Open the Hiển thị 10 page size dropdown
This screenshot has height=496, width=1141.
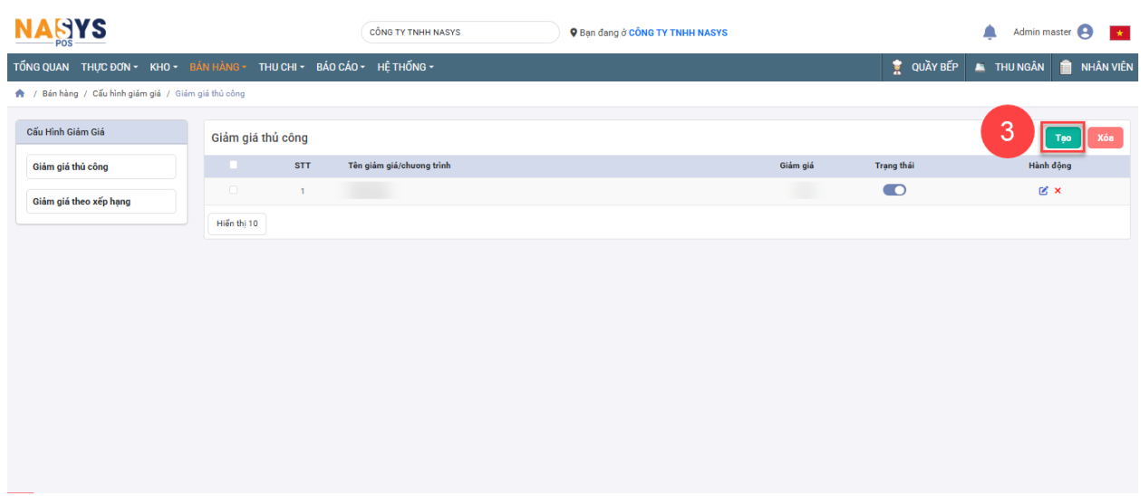pyautogui.click(x=237, y=224)
